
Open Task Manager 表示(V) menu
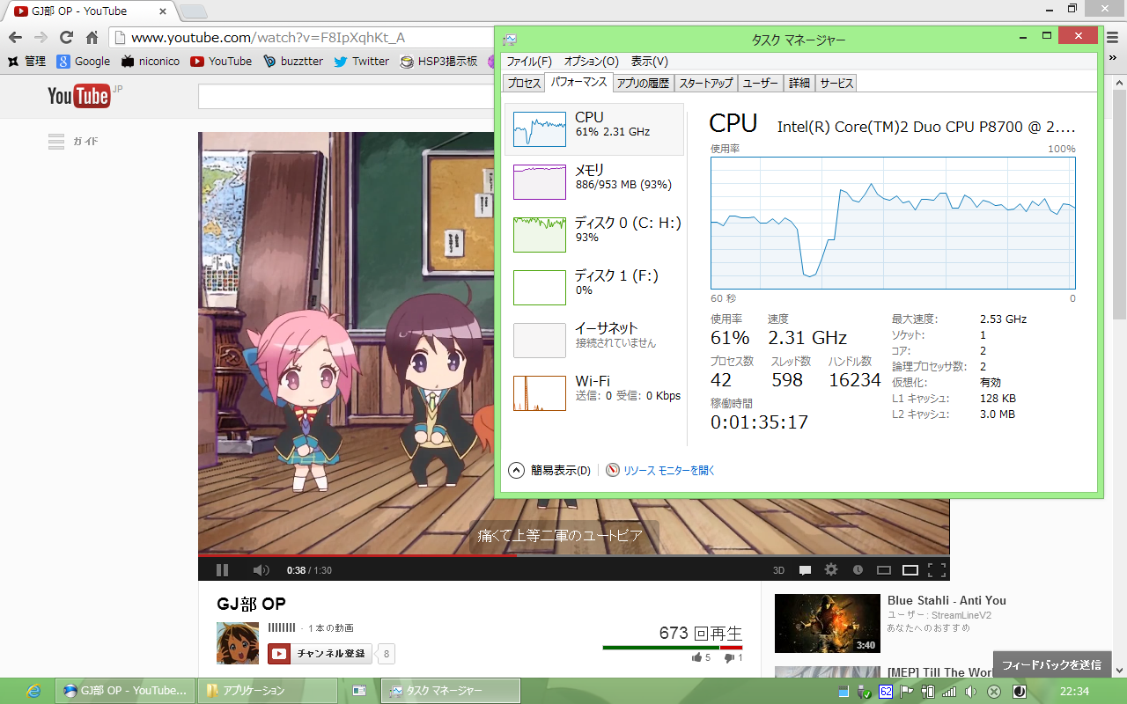coord(650,62)
